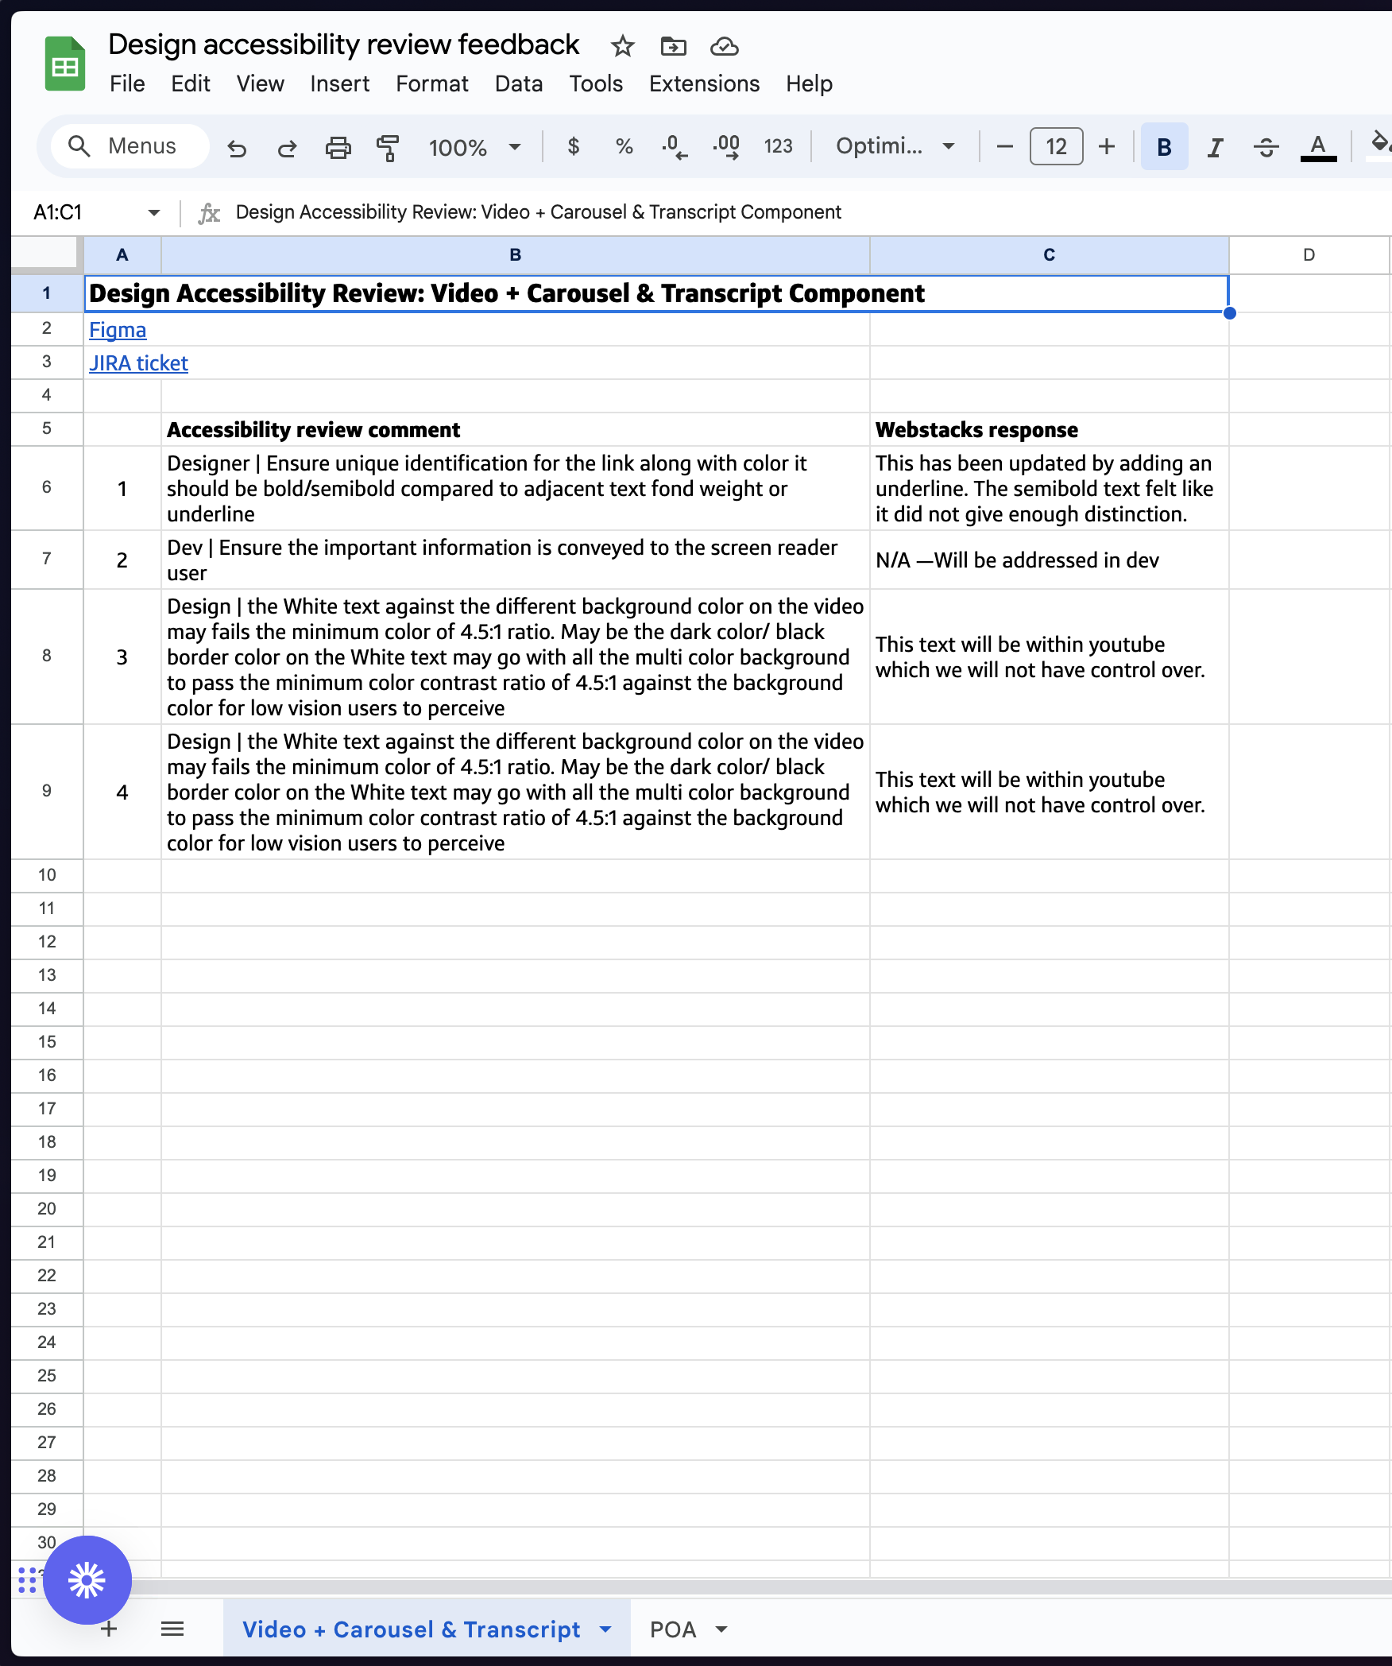This screenshot has width=1392, height=1666.
Task: Open more number formats (123)
Action: click(777, 146)
